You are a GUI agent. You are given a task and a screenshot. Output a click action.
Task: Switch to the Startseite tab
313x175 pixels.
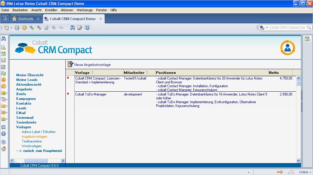(26, 19)
